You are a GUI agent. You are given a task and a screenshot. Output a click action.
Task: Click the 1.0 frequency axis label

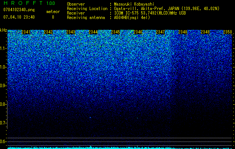coord(3,67)
